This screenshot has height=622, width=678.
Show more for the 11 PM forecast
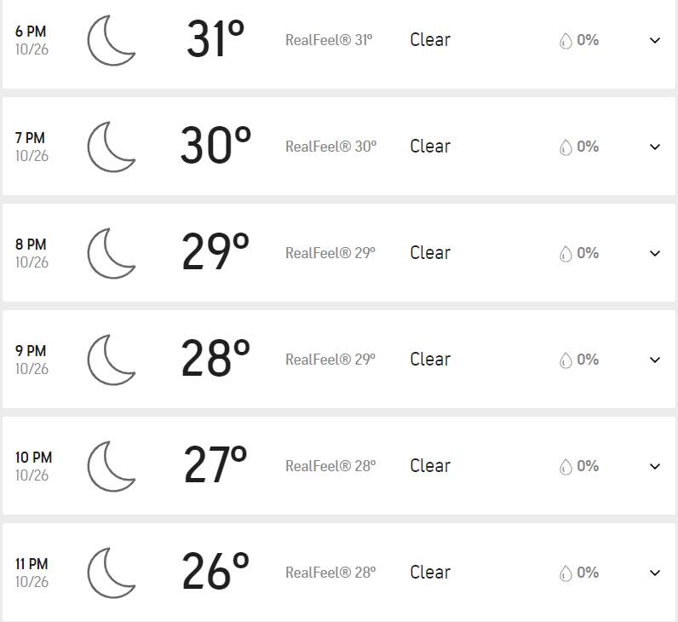pos(655,573)
